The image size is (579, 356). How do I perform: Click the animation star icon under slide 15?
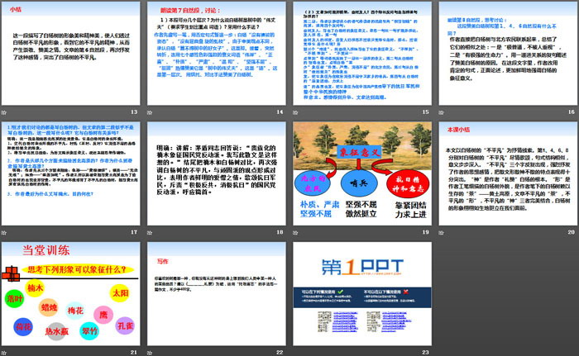coord(295,112)
